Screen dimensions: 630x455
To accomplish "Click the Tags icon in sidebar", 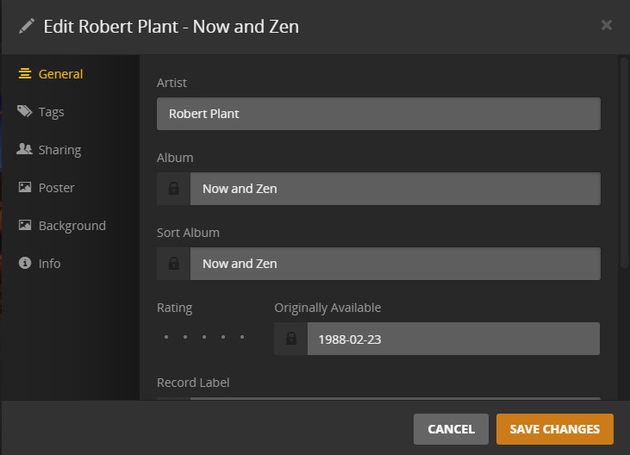I will tap(25, 112).
